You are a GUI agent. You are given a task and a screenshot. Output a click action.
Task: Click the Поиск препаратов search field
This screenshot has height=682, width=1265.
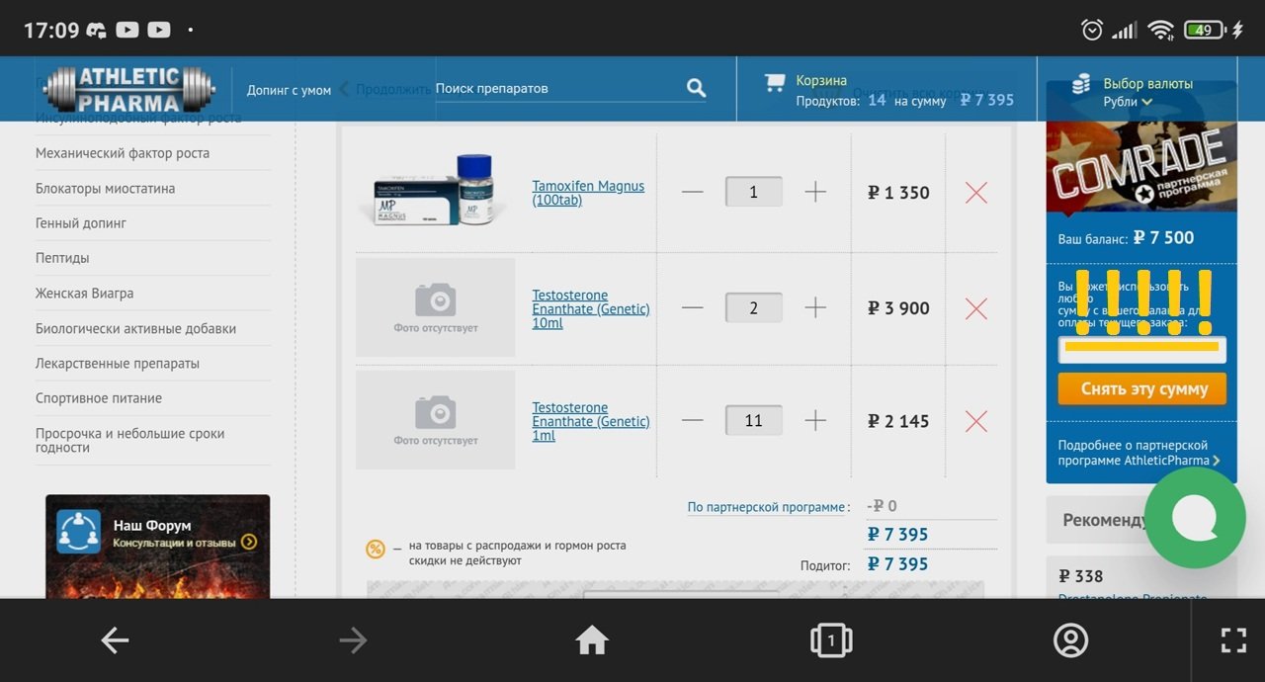point(553,88)
